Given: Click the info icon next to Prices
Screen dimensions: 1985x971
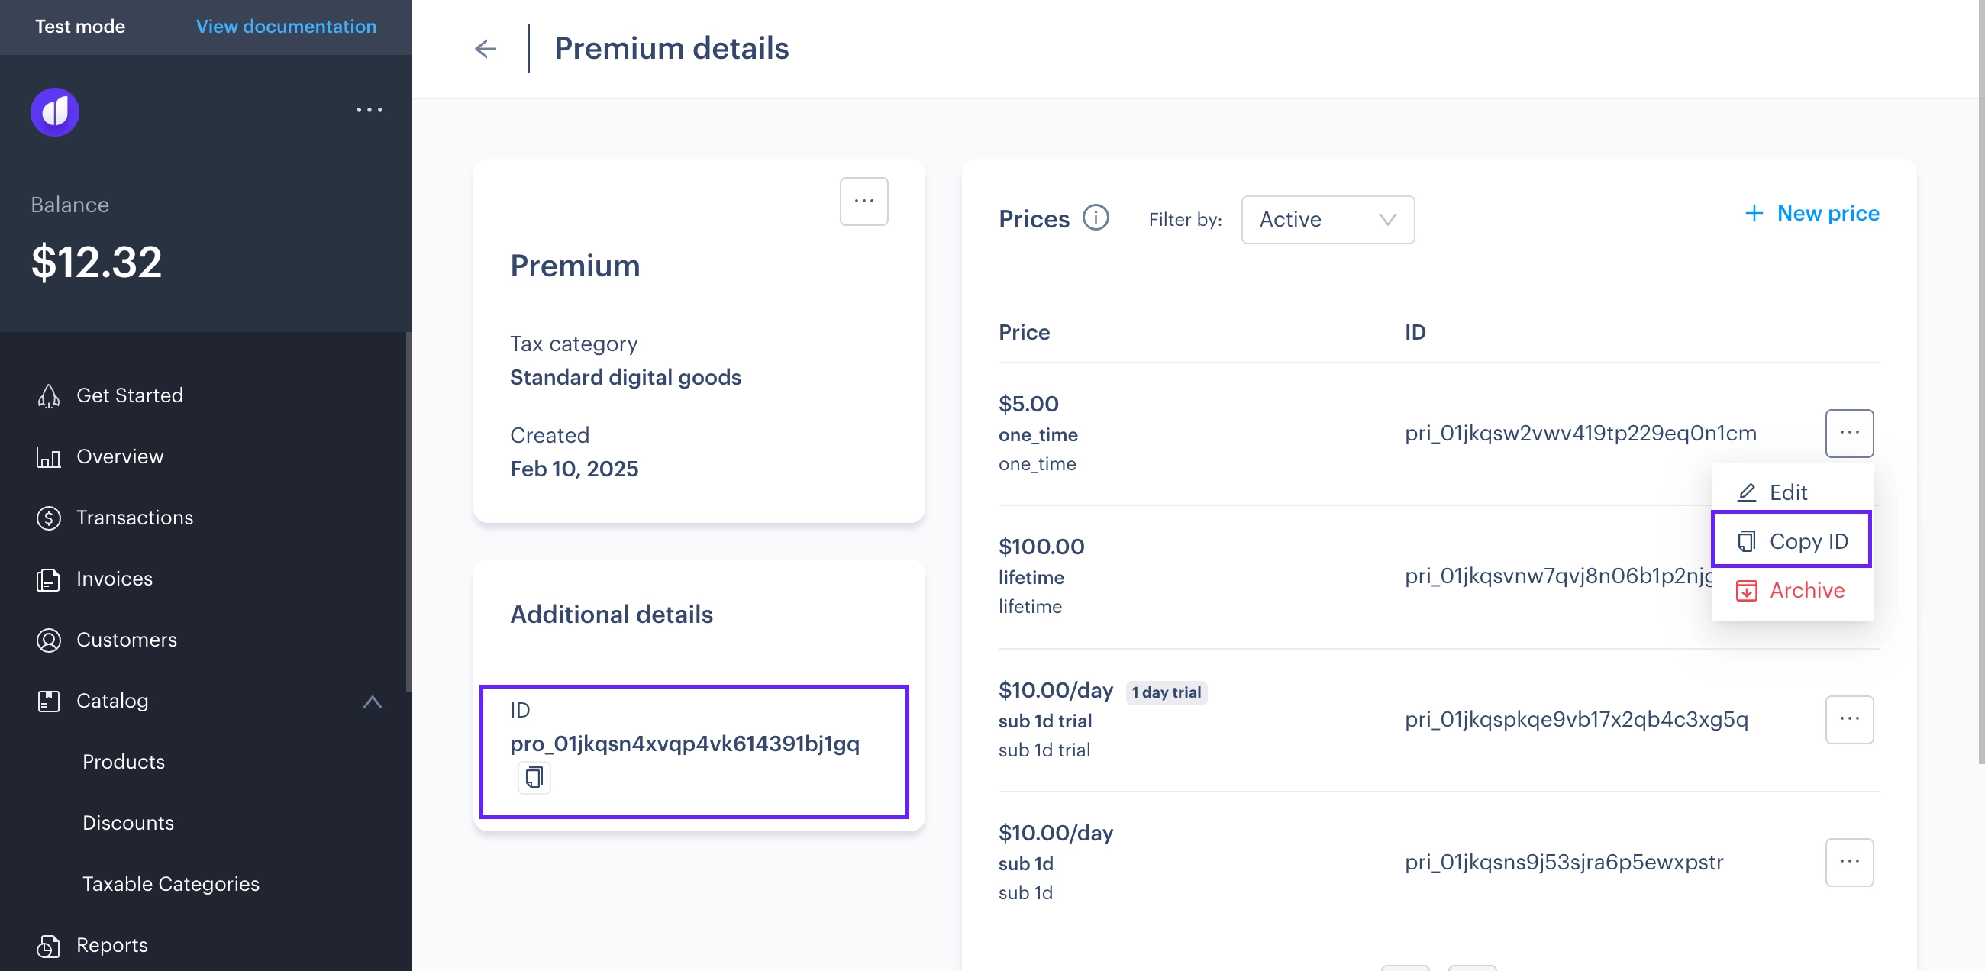Looking at the screenshot, I should click(1096, 218).
